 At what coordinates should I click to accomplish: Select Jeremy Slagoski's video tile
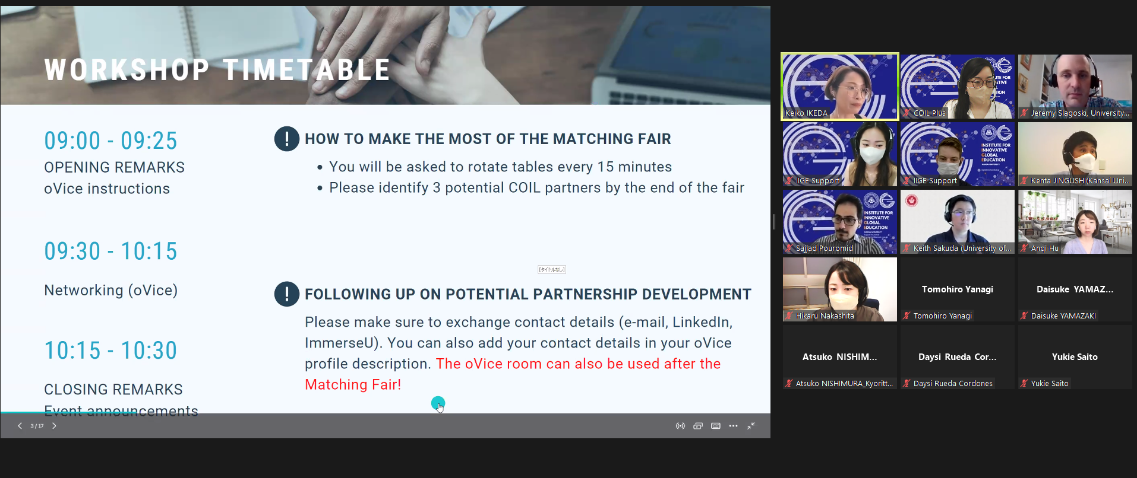1075,87
